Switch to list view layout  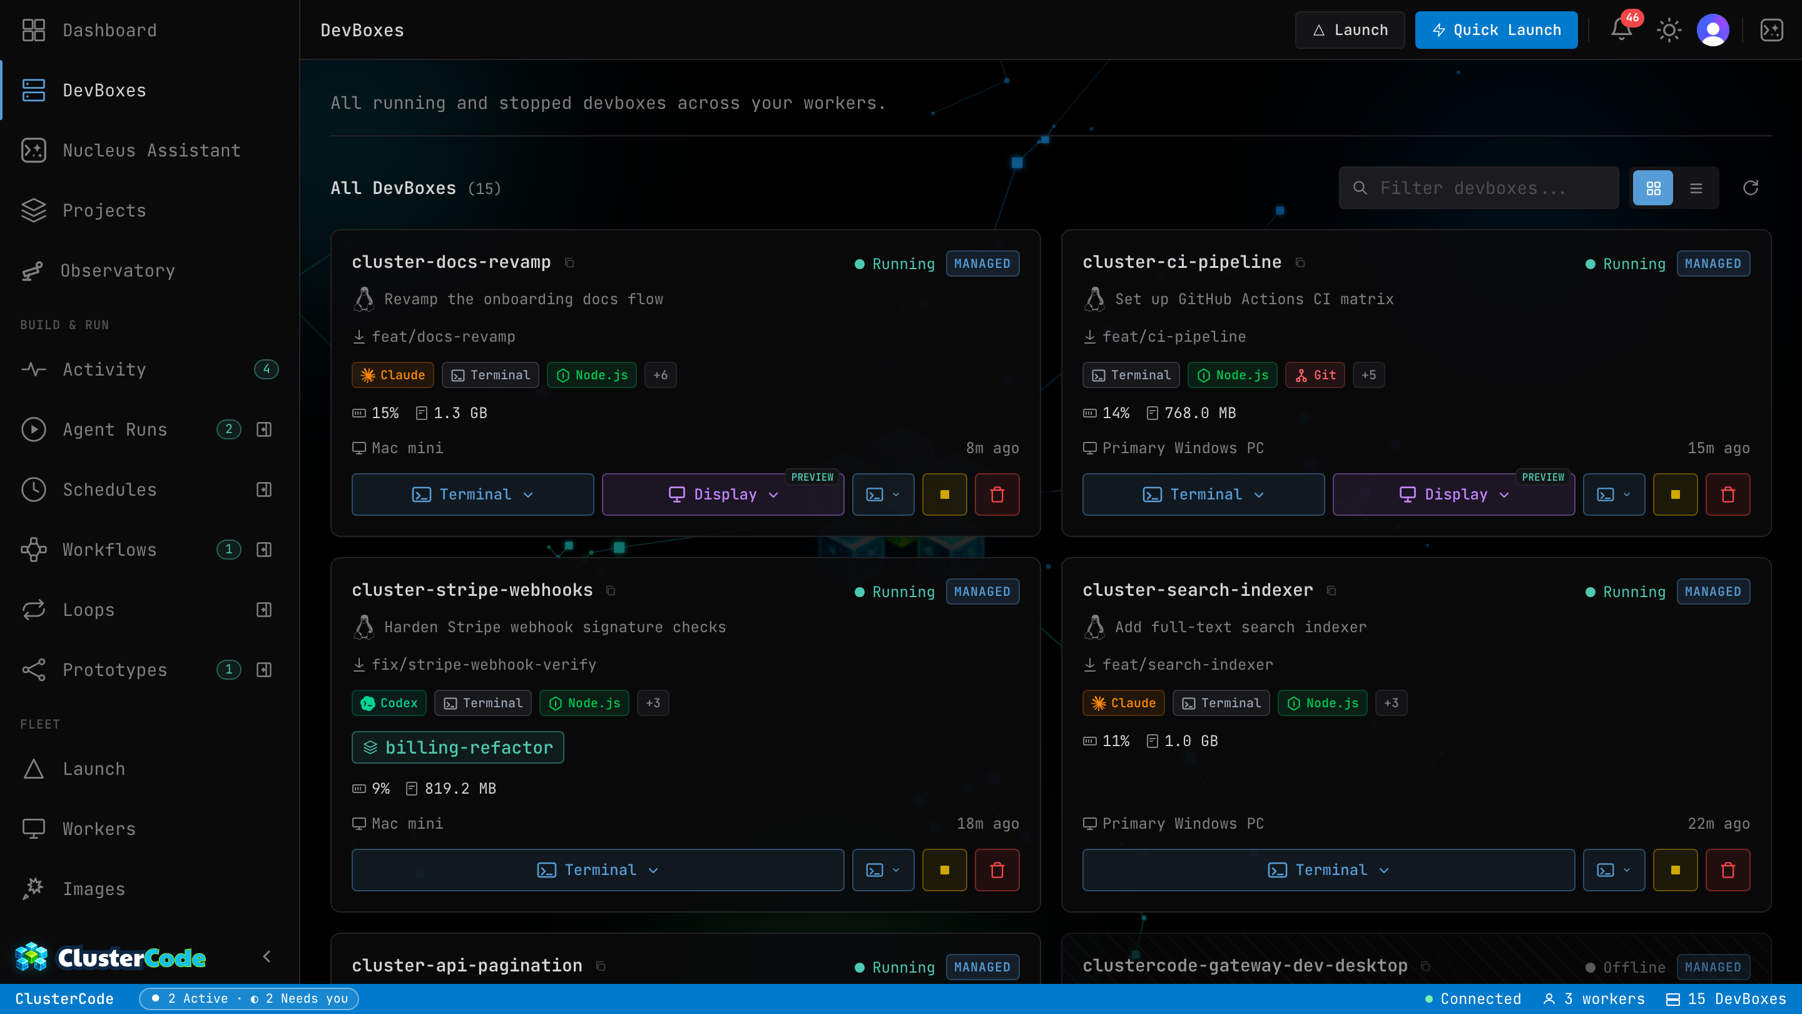1696,188
